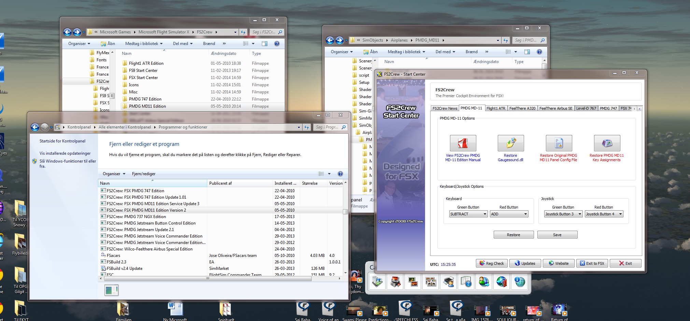Viewport: 690px width, 321px height.
Task: Toggle preview pane in the PMDG_MD11 Explorer window
Action: [x=527, y=52]
